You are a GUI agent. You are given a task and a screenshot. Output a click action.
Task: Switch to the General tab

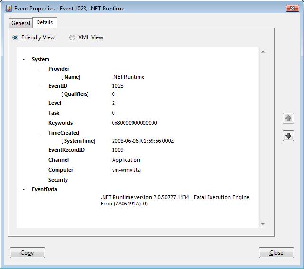21,23
